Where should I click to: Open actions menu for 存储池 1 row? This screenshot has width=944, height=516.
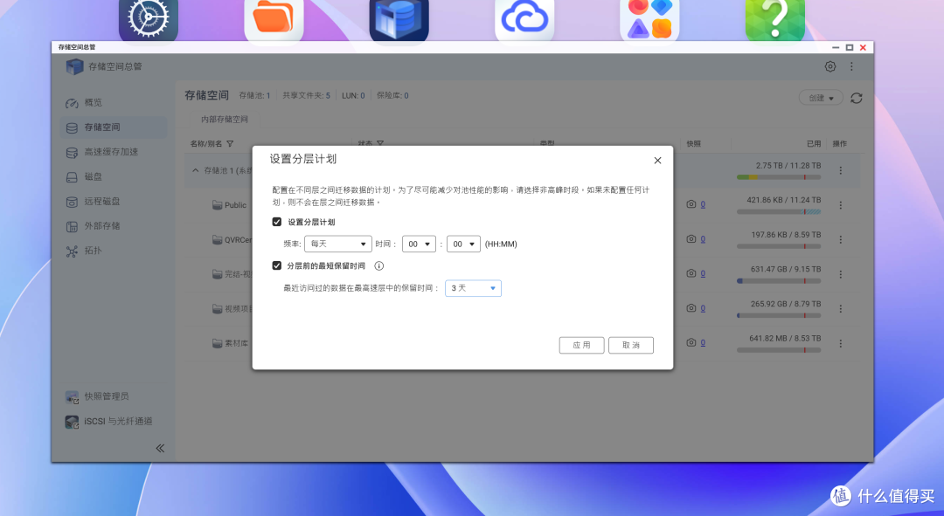click(x=841, y=171)
